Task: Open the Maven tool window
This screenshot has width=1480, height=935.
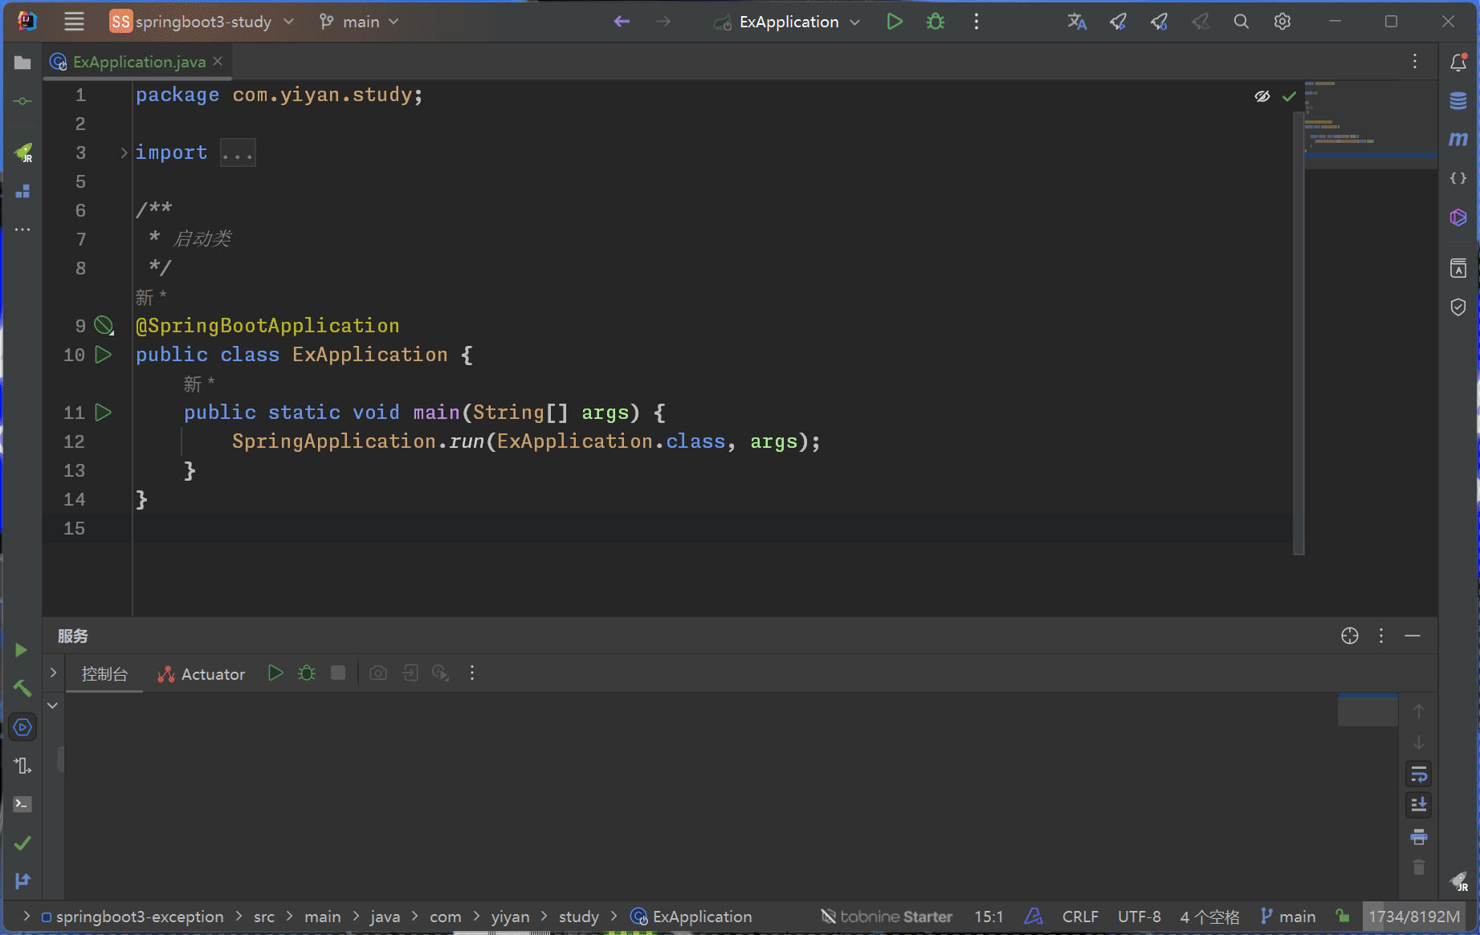Action: (1458, 140)
